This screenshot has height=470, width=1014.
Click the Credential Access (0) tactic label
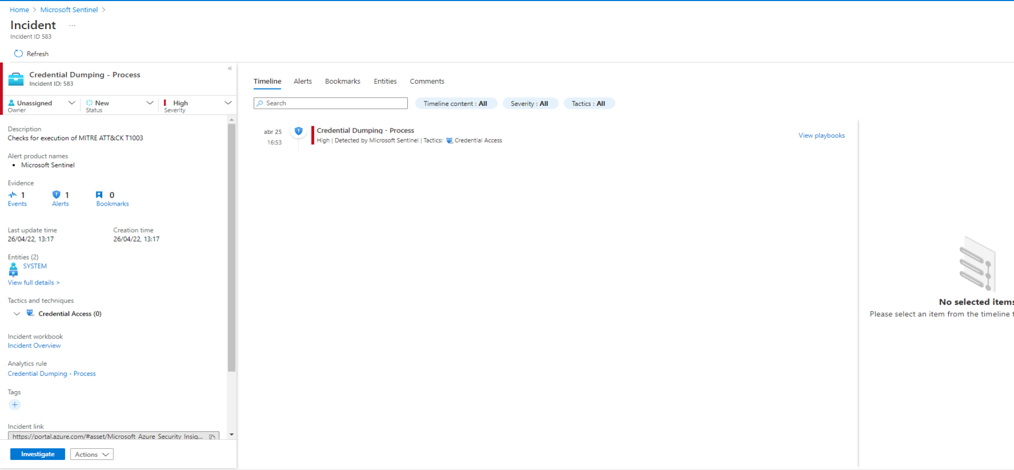(70, 314)
